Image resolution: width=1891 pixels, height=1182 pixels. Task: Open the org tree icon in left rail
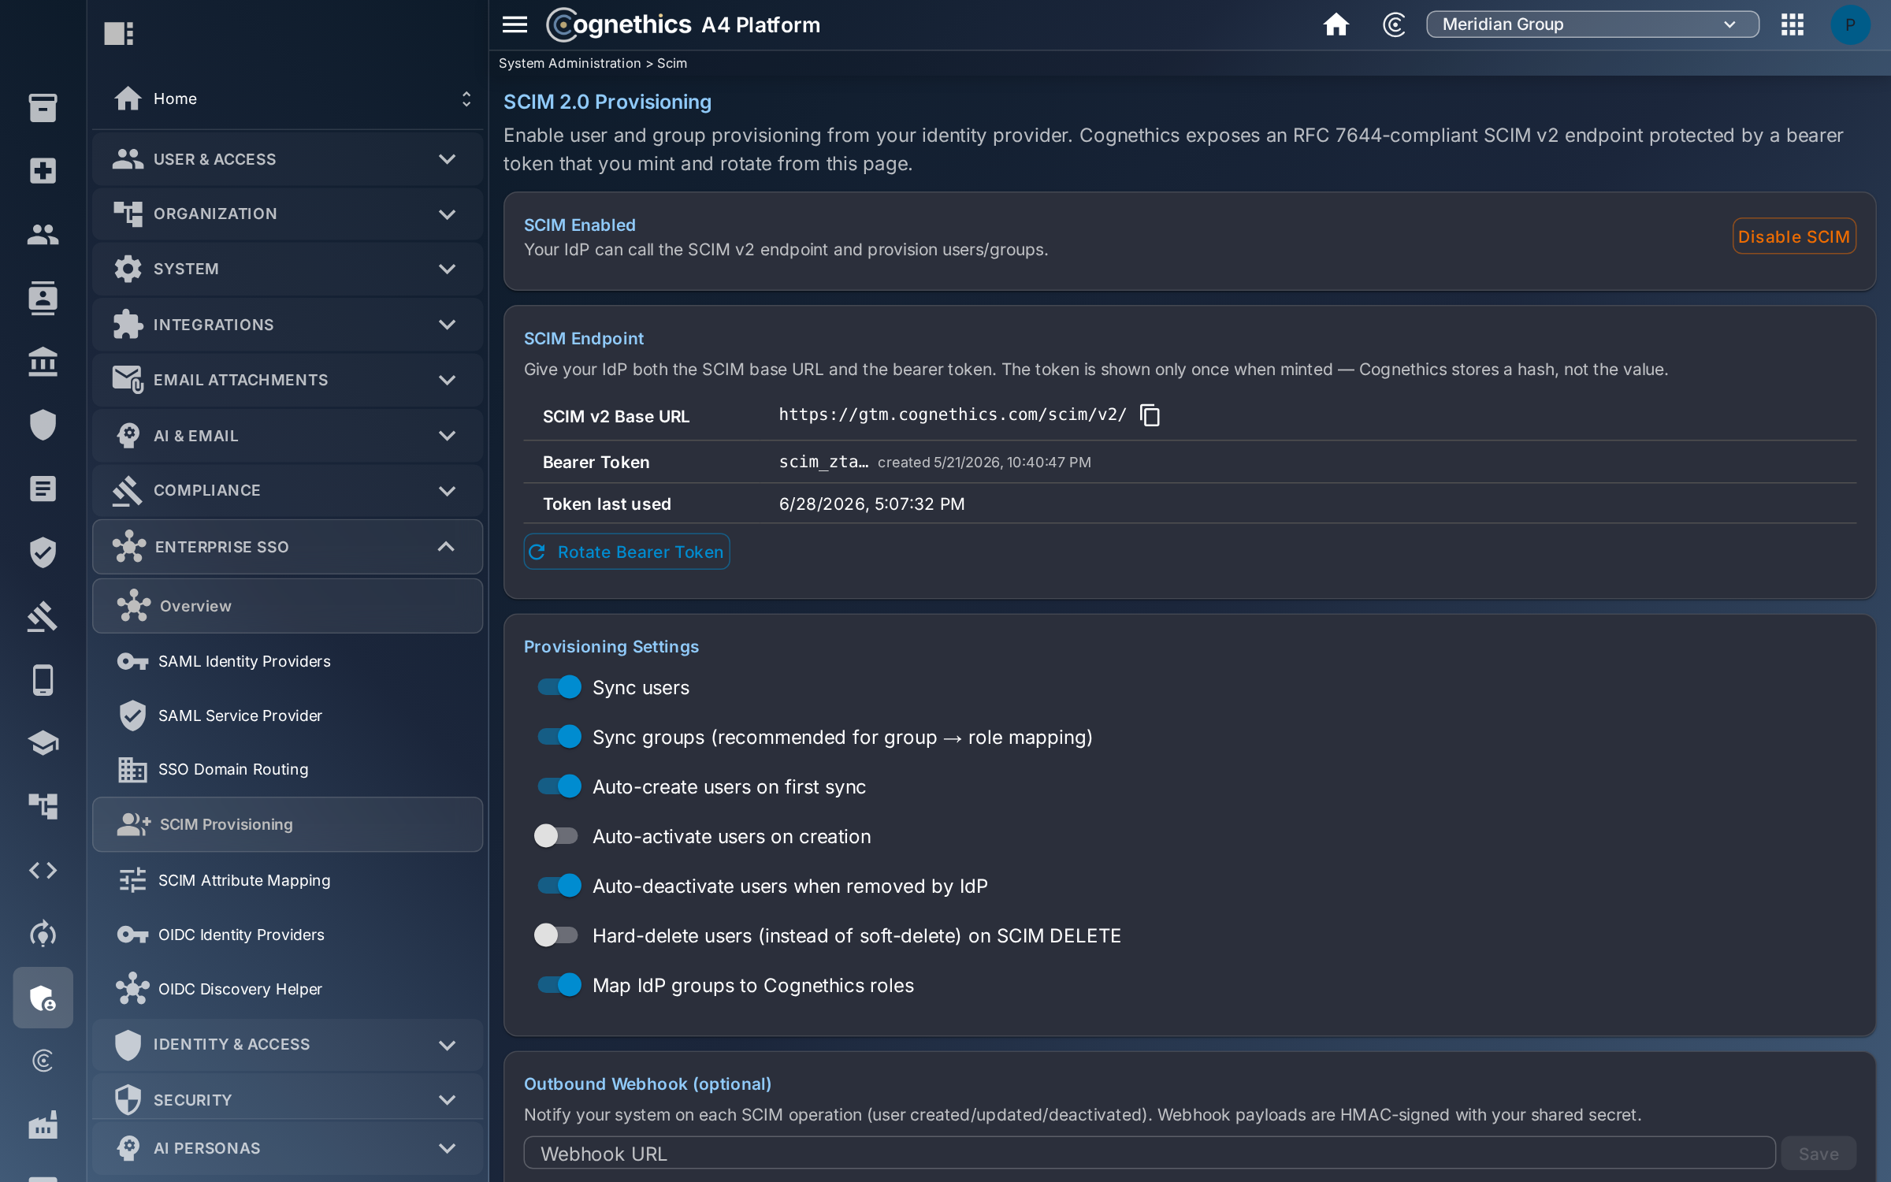point(43,806)
